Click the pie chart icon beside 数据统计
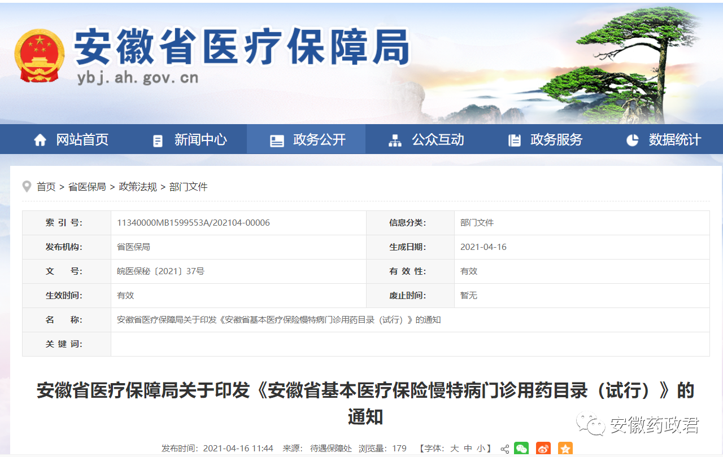This screenshot has height=457, width=723. [633, 140]
